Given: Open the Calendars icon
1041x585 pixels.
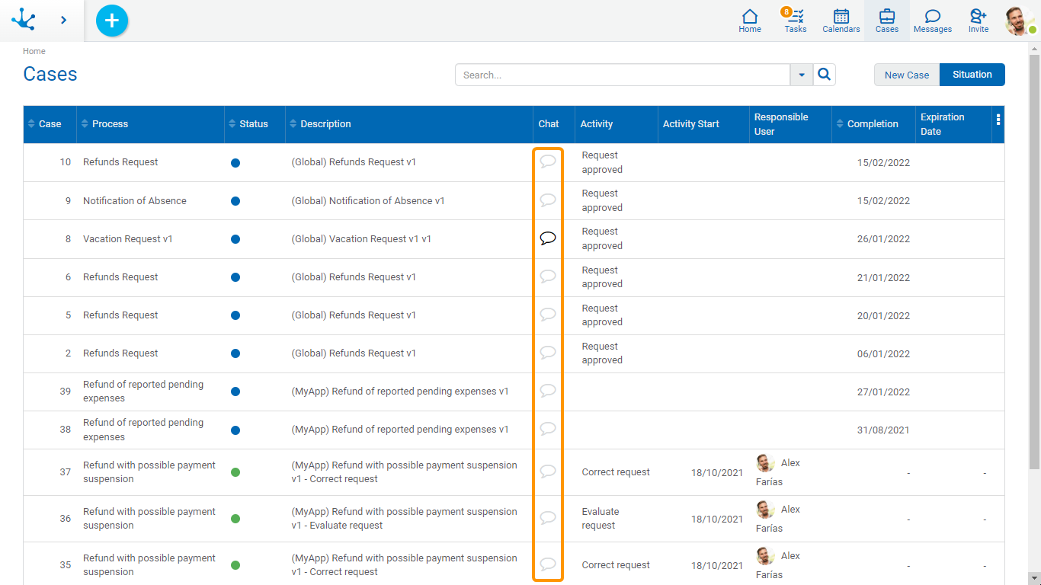Looking at the screenshot, I should pyautogui.click(x=841, y=21).
